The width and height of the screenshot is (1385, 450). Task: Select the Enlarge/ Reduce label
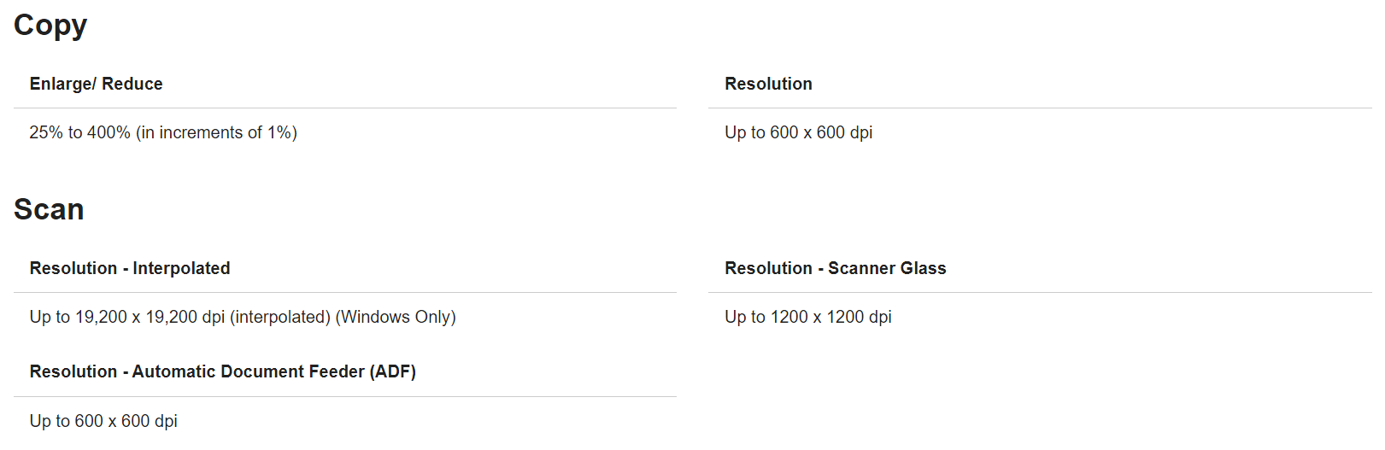[x=96, y=84]
